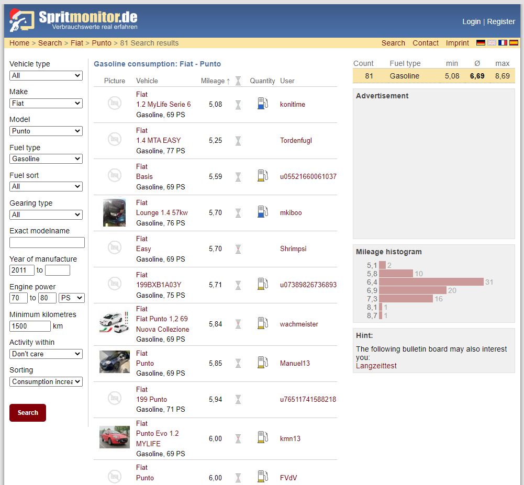This screenshot has height=485, width=524.
Task: Click consumption trend icon in mkiboo row
Action: coord(238,213)
